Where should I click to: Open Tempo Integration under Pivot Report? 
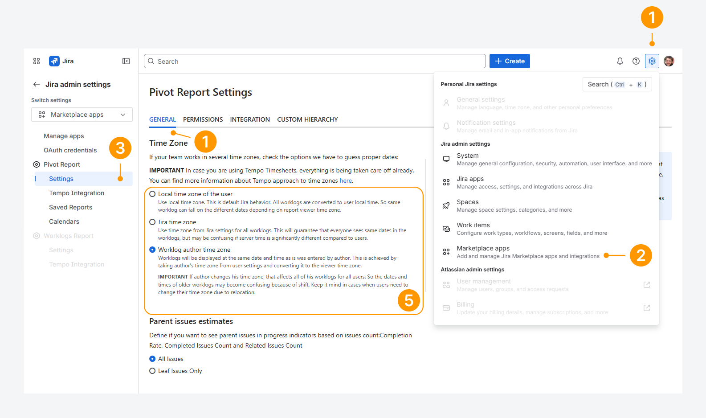[x=77, y=193]
